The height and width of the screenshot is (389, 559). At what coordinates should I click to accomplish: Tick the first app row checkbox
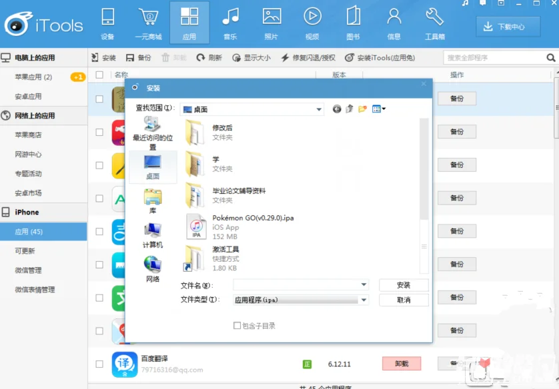99,99
